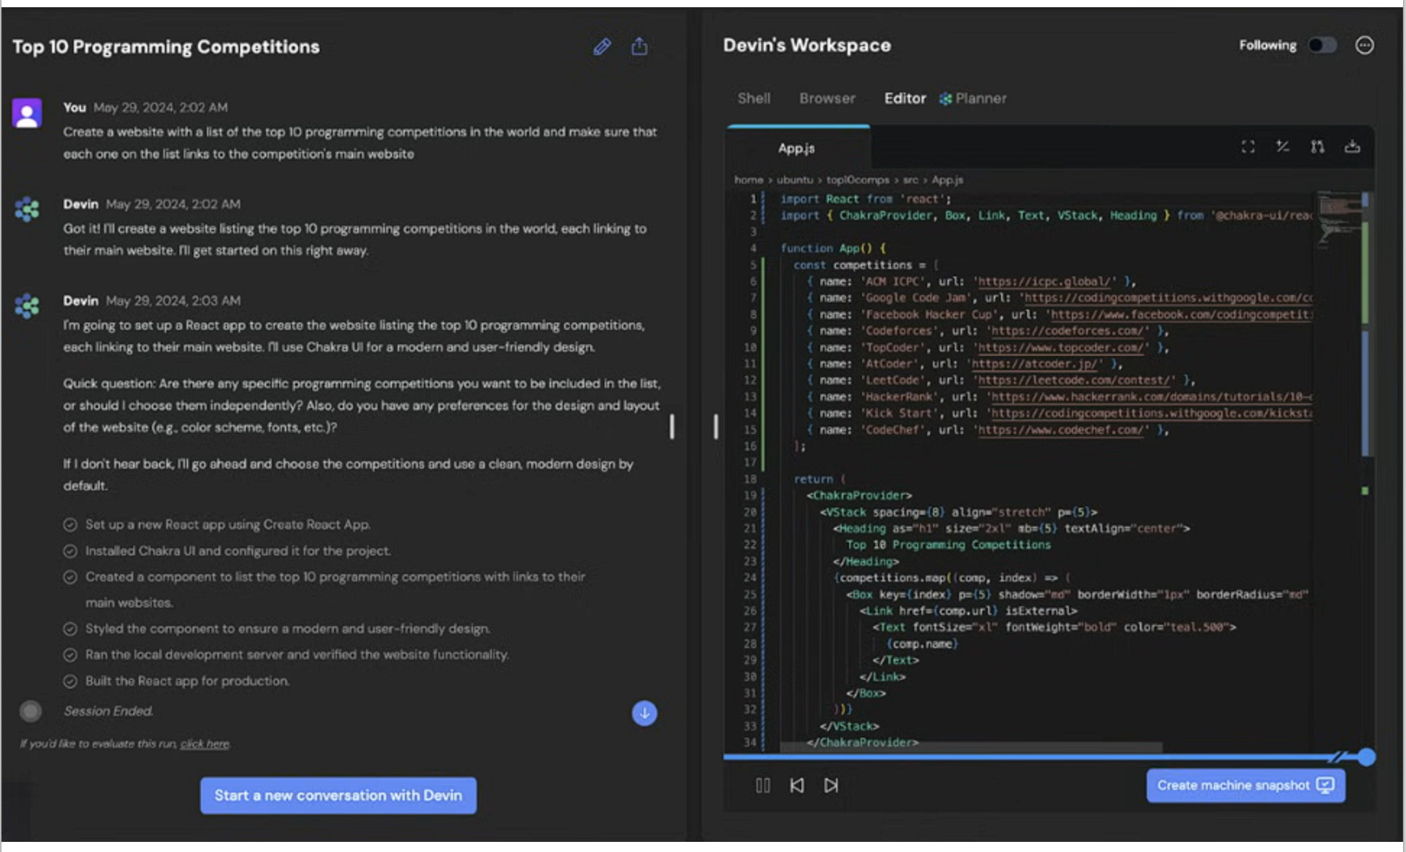Screen dimensions: 1406x852
Task: Skip to previous step in timeline
Action: [797, 785]
